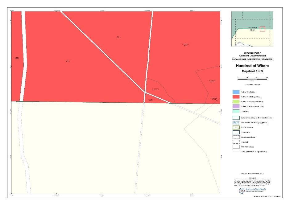Click the 'Native Title Land (s47B NTA)' label
290x205 pixels.
click(x=252, y=106)
